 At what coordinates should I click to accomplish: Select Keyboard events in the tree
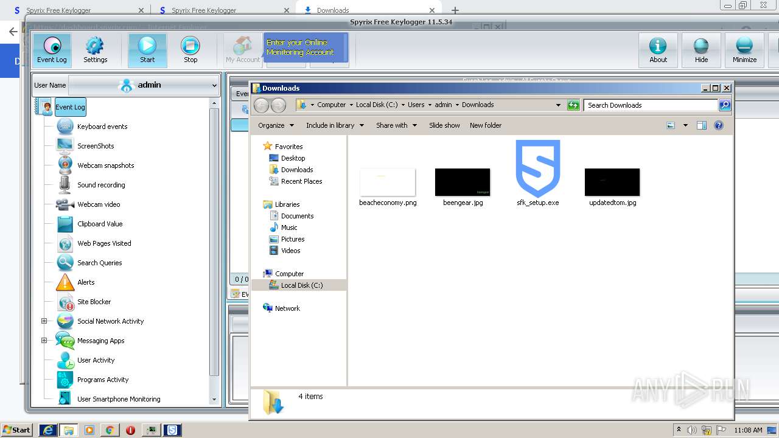coord(102,127)
